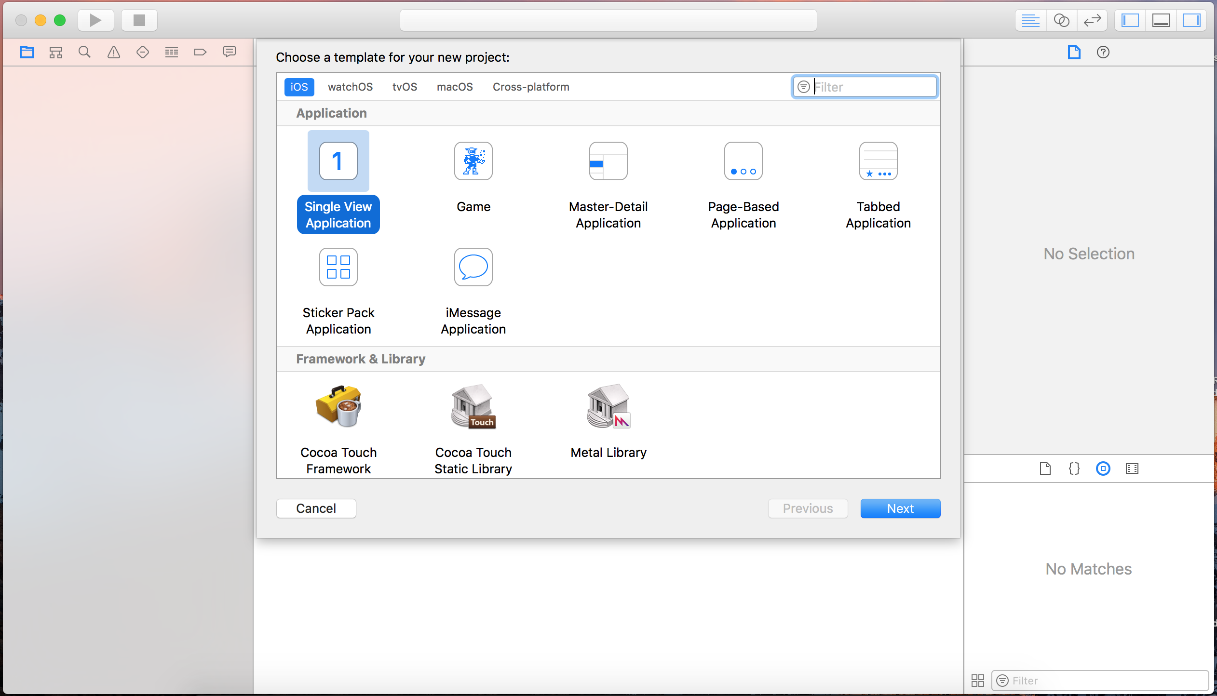
Task: Choose the Page-Based Application template
Action: click(x=744, y=185)
